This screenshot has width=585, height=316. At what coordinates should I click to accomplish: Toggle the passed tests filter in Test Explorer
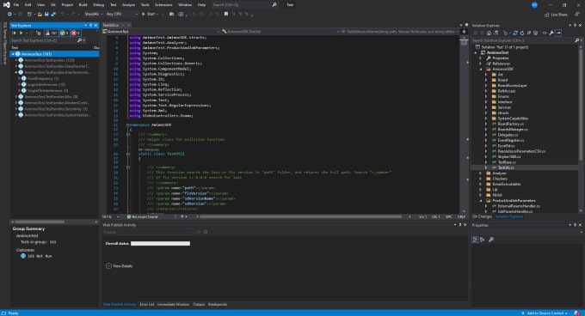pos(65,33)
